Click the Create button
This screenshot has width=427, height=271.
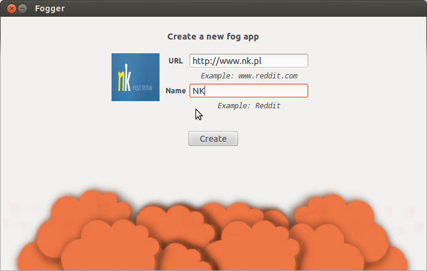pos(213,138)
